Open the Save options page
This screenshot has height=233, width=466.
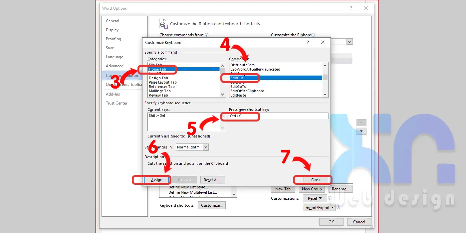110,48
